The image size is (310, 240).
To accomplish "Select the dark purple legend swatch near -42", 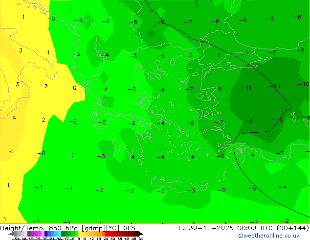I will (29, 234).
